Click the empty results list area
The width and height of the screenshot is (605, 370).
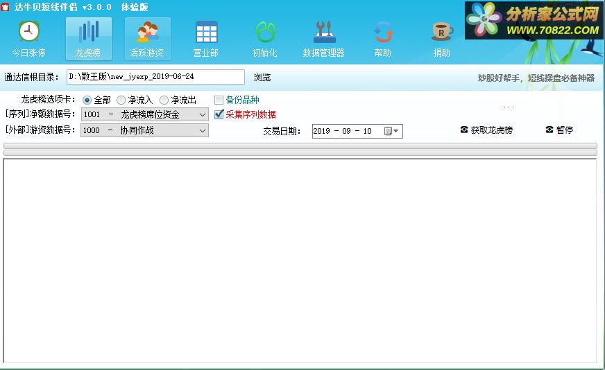tap(300, 261)
